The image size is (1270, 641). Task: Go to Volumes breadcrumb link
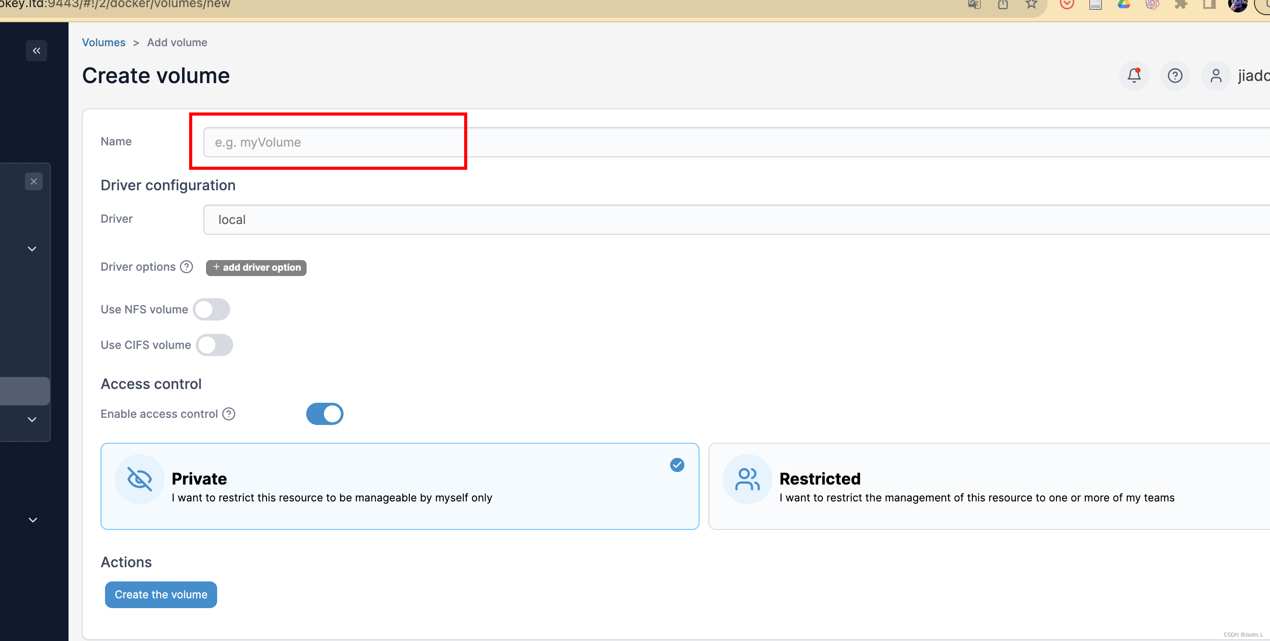[104, 42]
